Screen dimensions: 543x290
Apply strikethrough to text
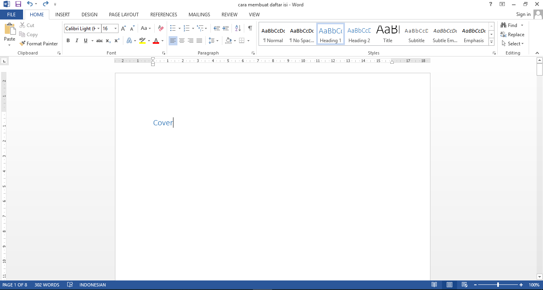coord(99,41)
